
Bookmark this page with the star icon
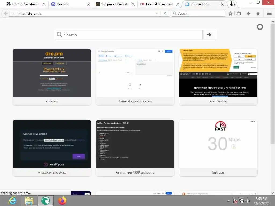point(230,13)
